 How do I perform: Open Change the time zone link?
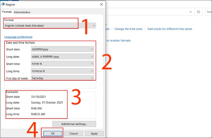click(128, 29)
